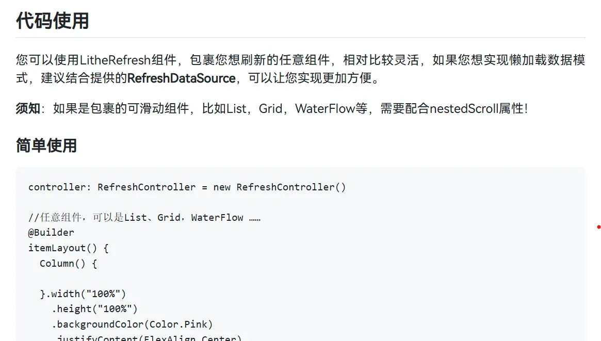Screen dimensions: 601x341
Task: Click the @Builder decorator line
Action: coord(52,233)
